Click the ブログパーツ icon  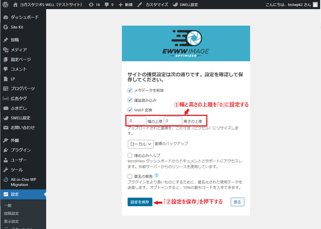tap(6, 88)
